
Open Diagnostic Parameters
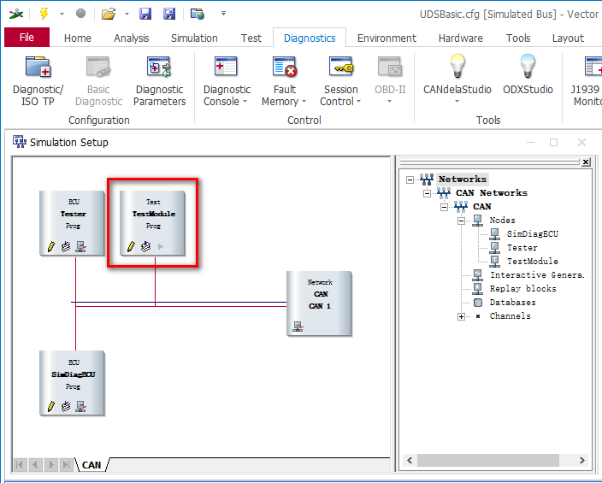click(159, 81)
